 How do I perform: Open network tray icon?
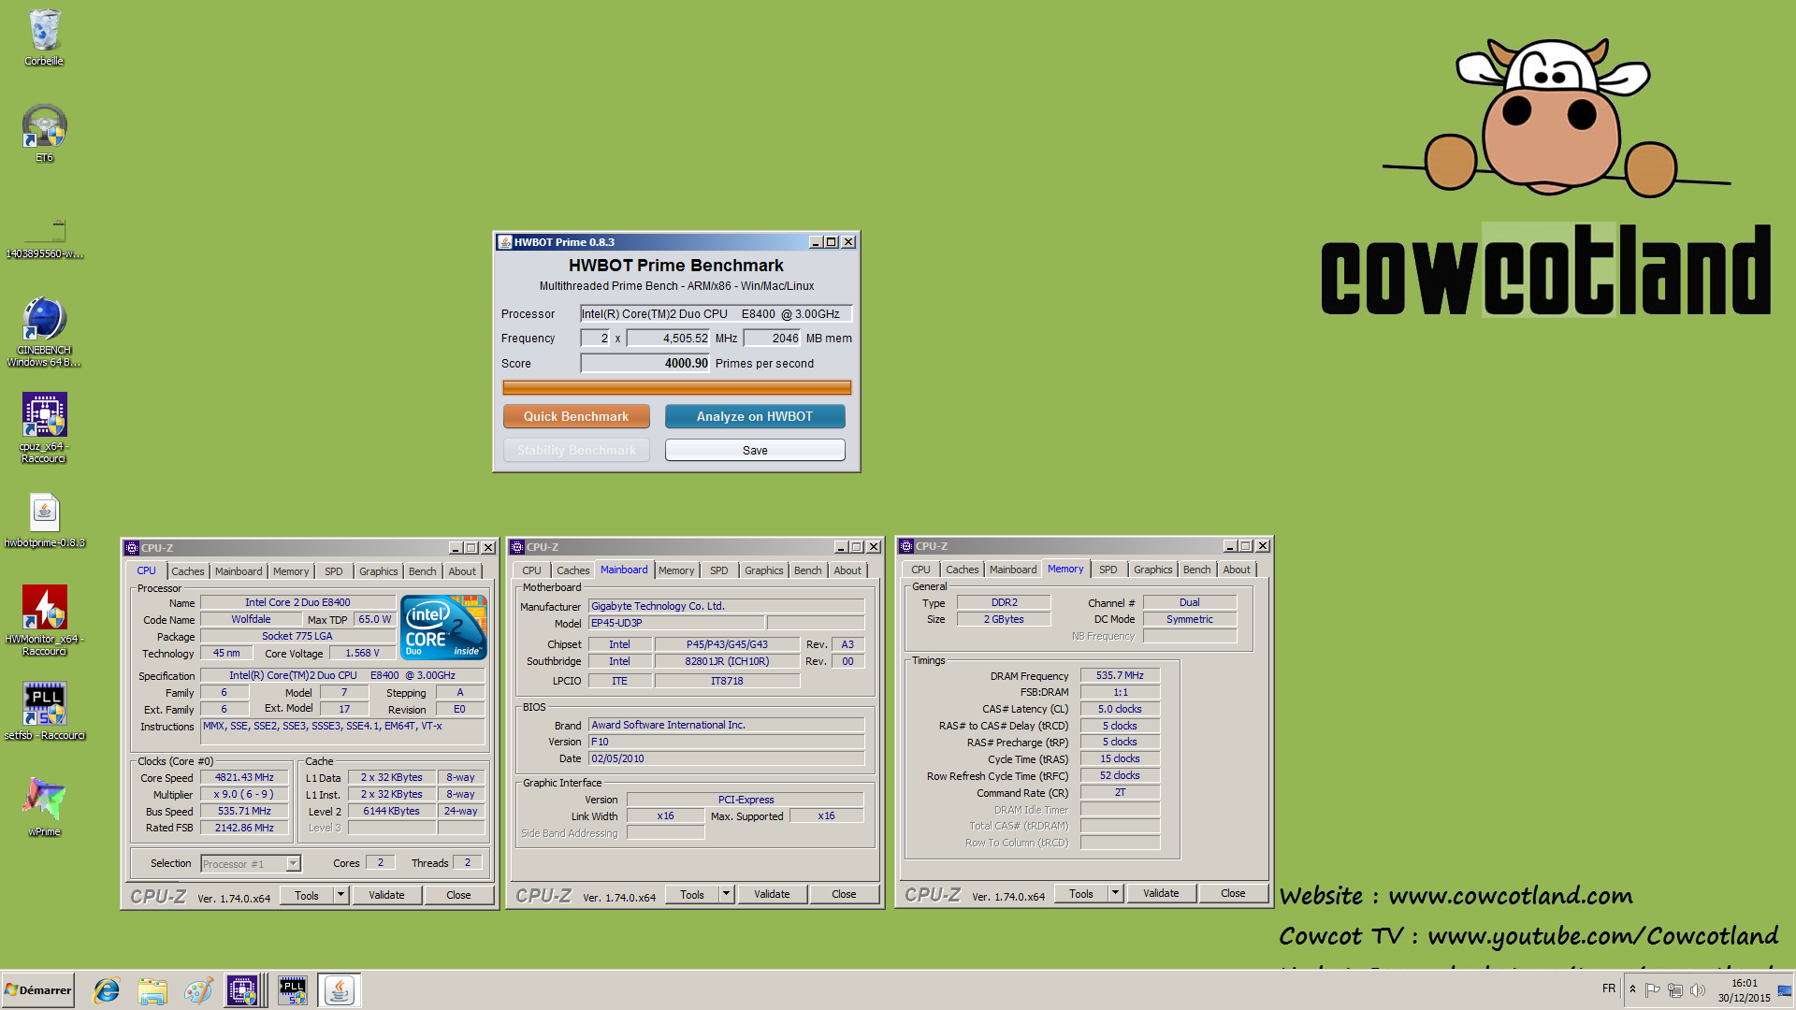[1675, 989]
